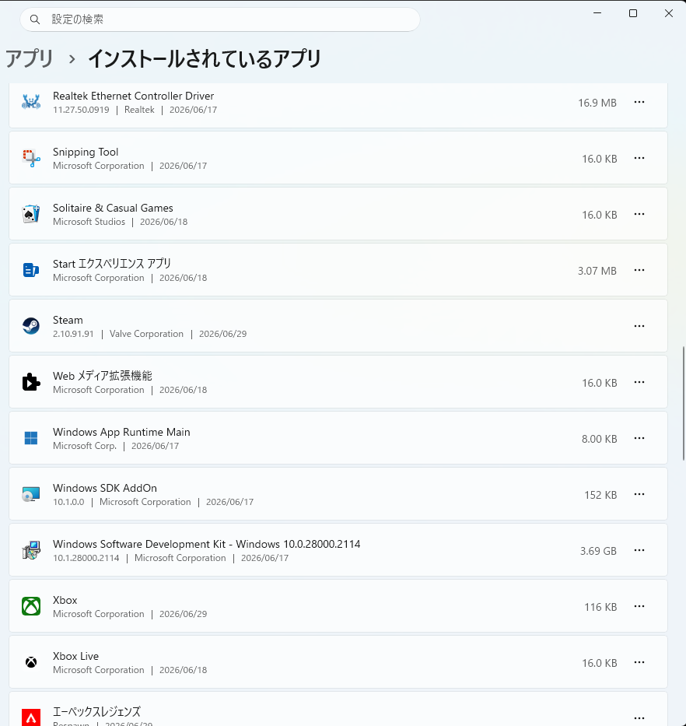Click the vertical scrollbar thumb
Image resolution: width=686 pixels, height=726 pixels.
(x=683, y=403)
